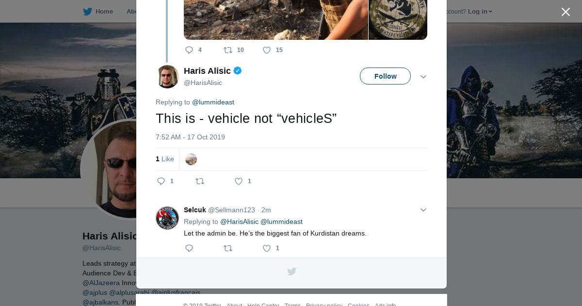The width and height of the screenshot is (582, 306).
Task: Reply to the top tweet with 4 replies
Action: click(189, 50)
